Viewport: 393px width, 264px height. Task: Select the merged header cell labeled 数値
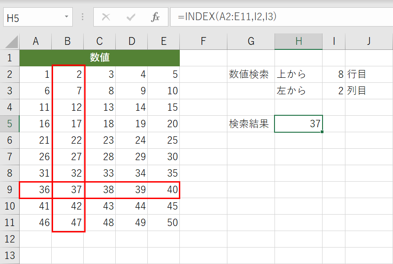pos(99,58)
